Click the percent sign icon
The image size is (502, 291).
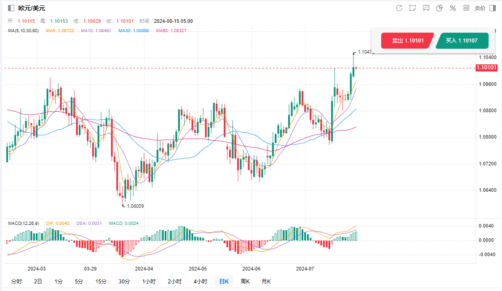coord(453,8)
